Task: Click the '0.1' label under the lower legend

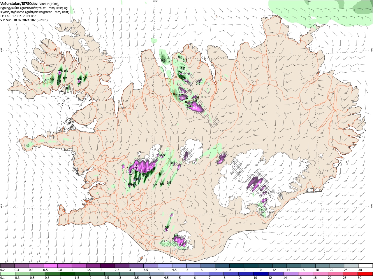Action: tap(2, 278)
